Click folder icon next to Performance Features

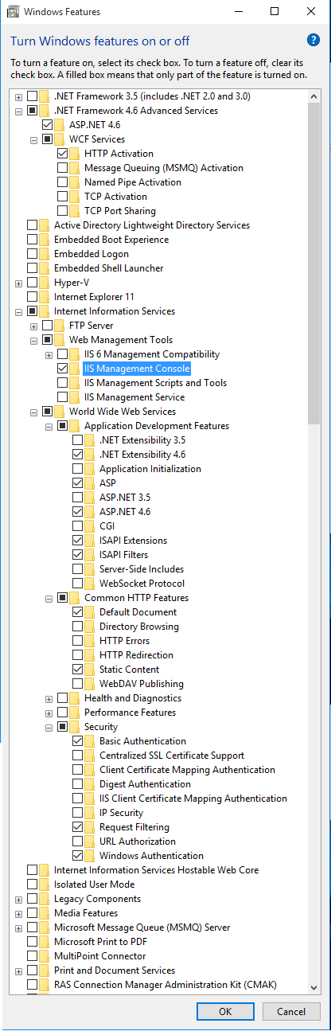75,713
